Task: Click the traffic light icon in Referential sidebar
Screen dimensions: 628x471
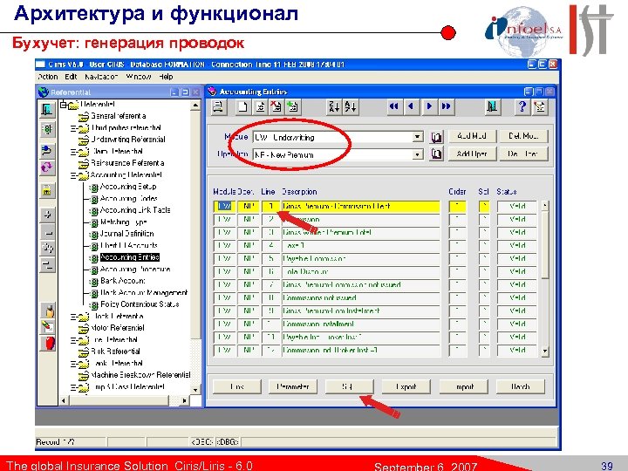Action: click(47, 129)
